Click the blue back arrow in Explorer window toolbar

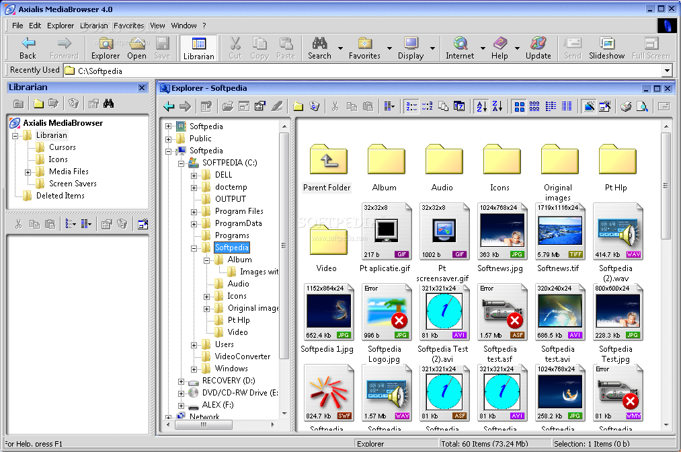point(169,106)
